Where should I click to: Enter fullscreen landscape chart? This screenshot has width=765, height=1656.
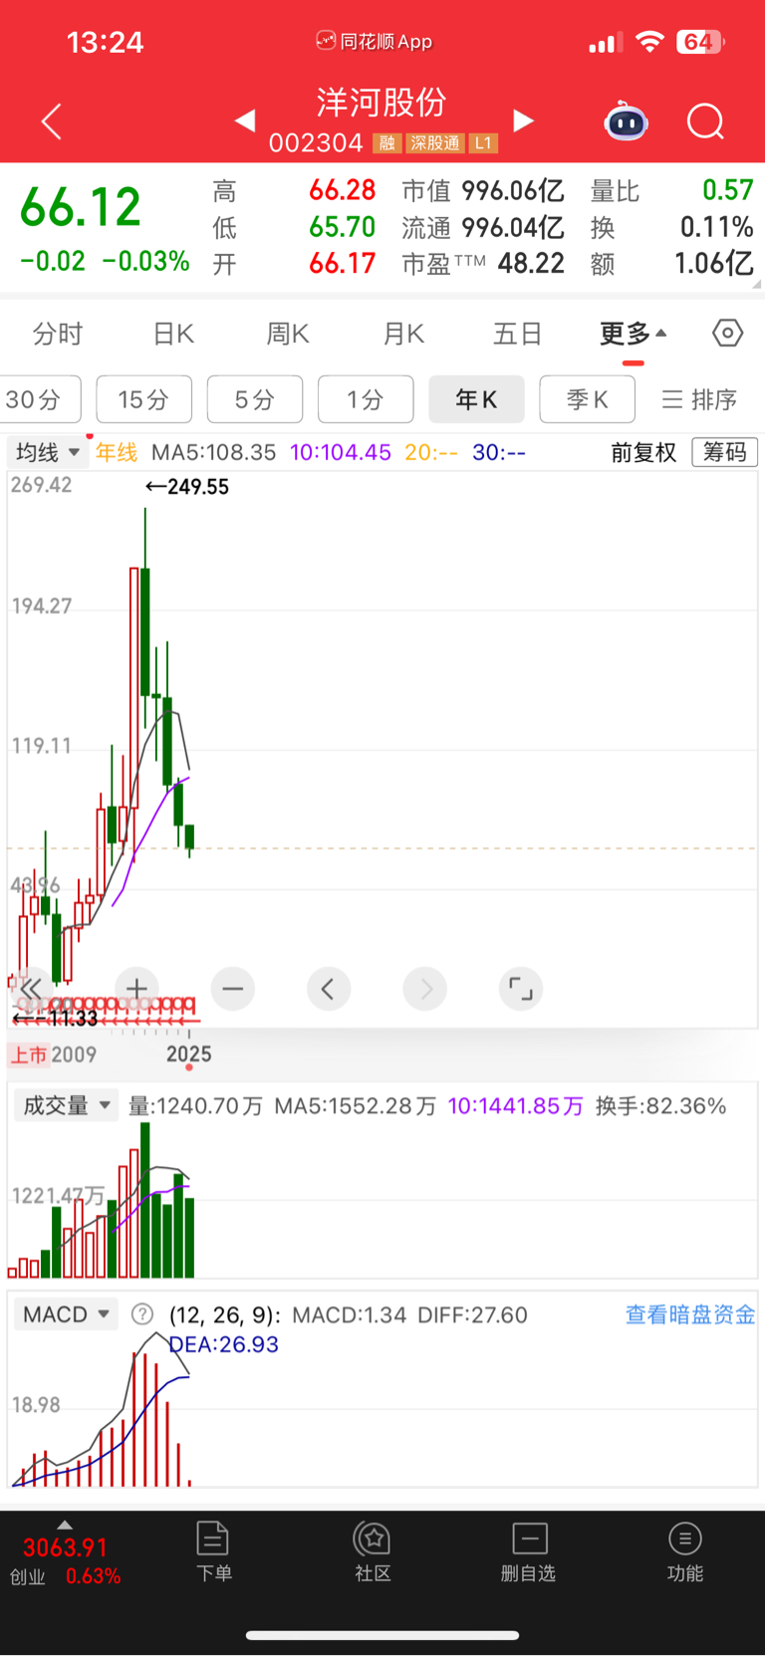click(x=521, y=989)
